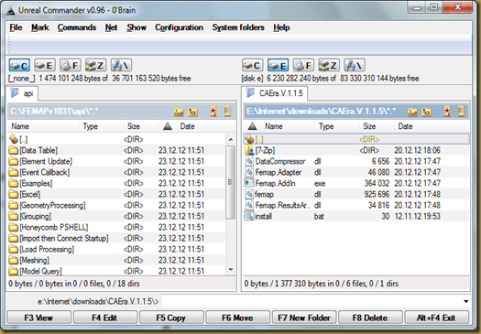Image resolution: width=481 pixels, height=334 pixels.
Task: Open the Commands menu
Action: click(x=77, y=27)
